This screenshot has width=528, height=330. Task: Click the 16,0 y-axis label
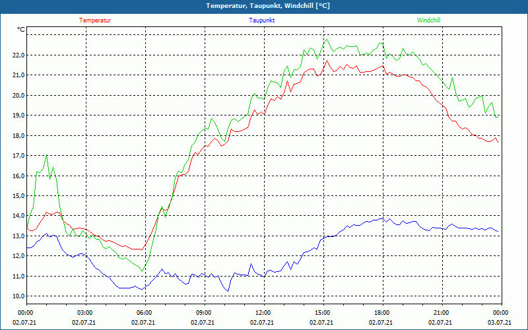pos(18,176)
